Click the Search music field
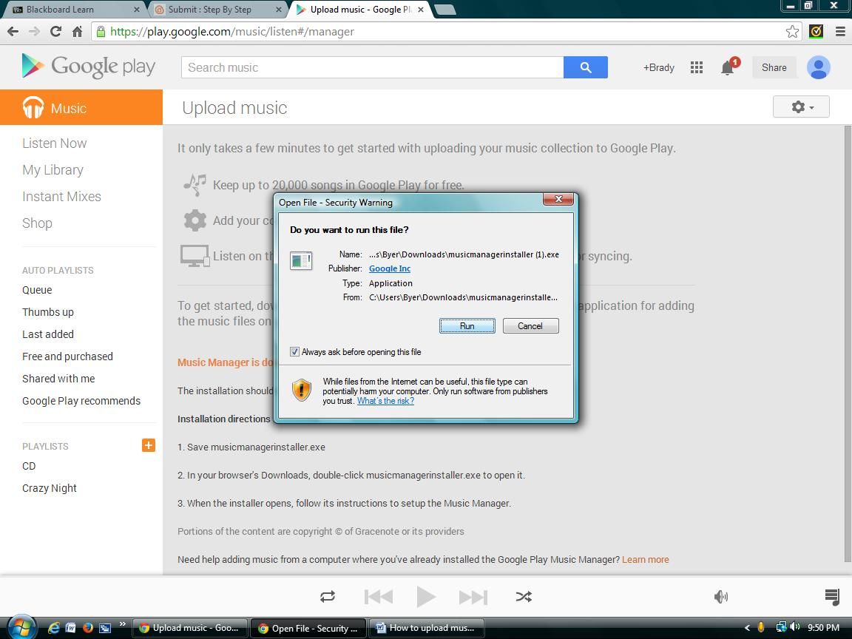 372,67
